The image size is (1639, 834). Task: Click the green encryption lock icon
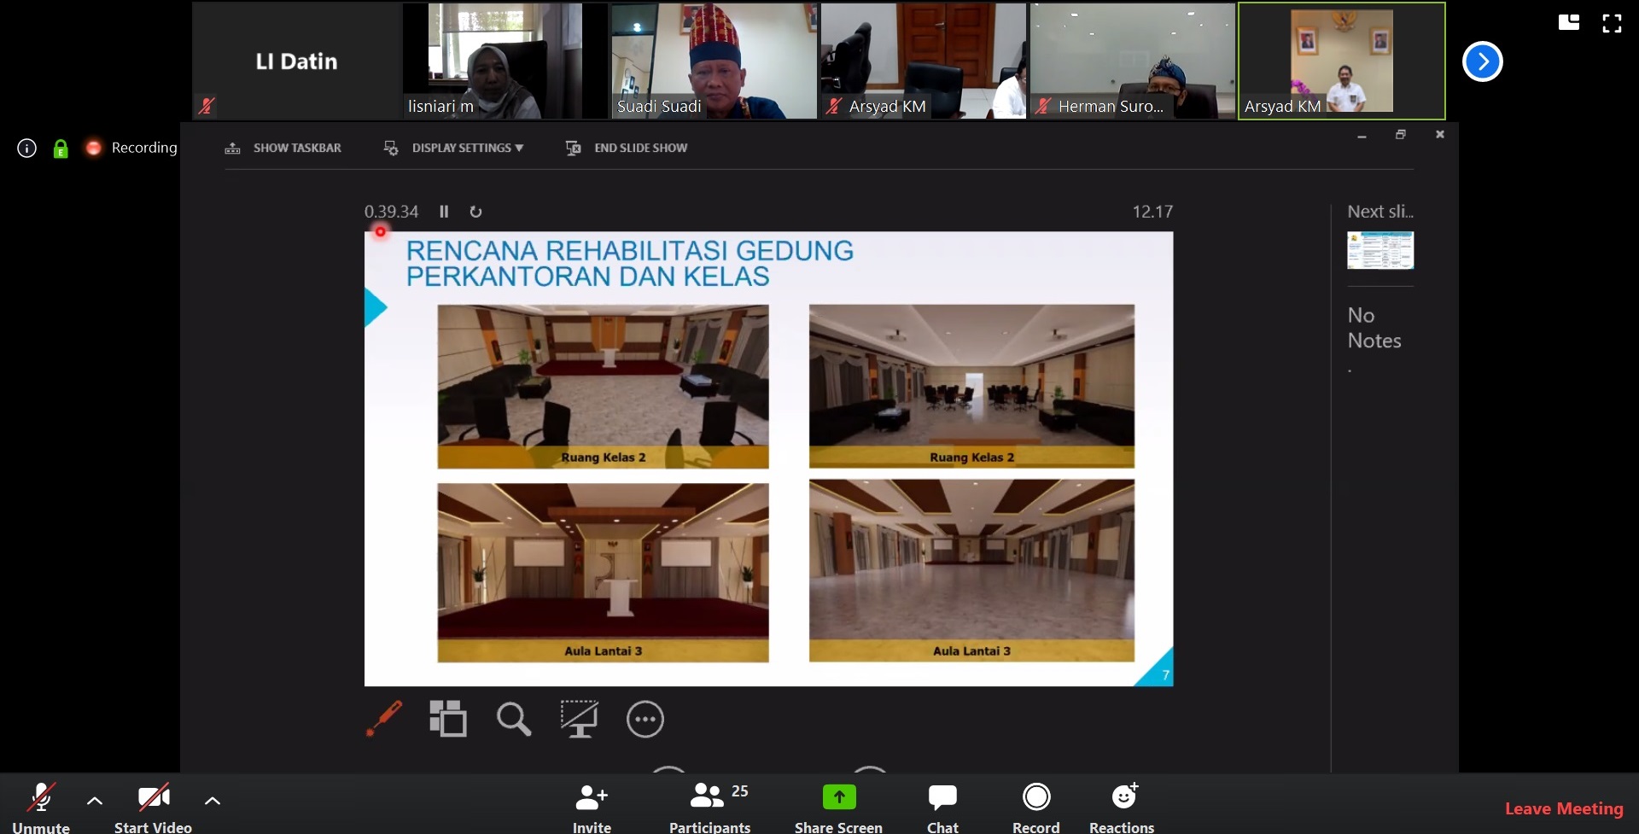pos(61,149)
